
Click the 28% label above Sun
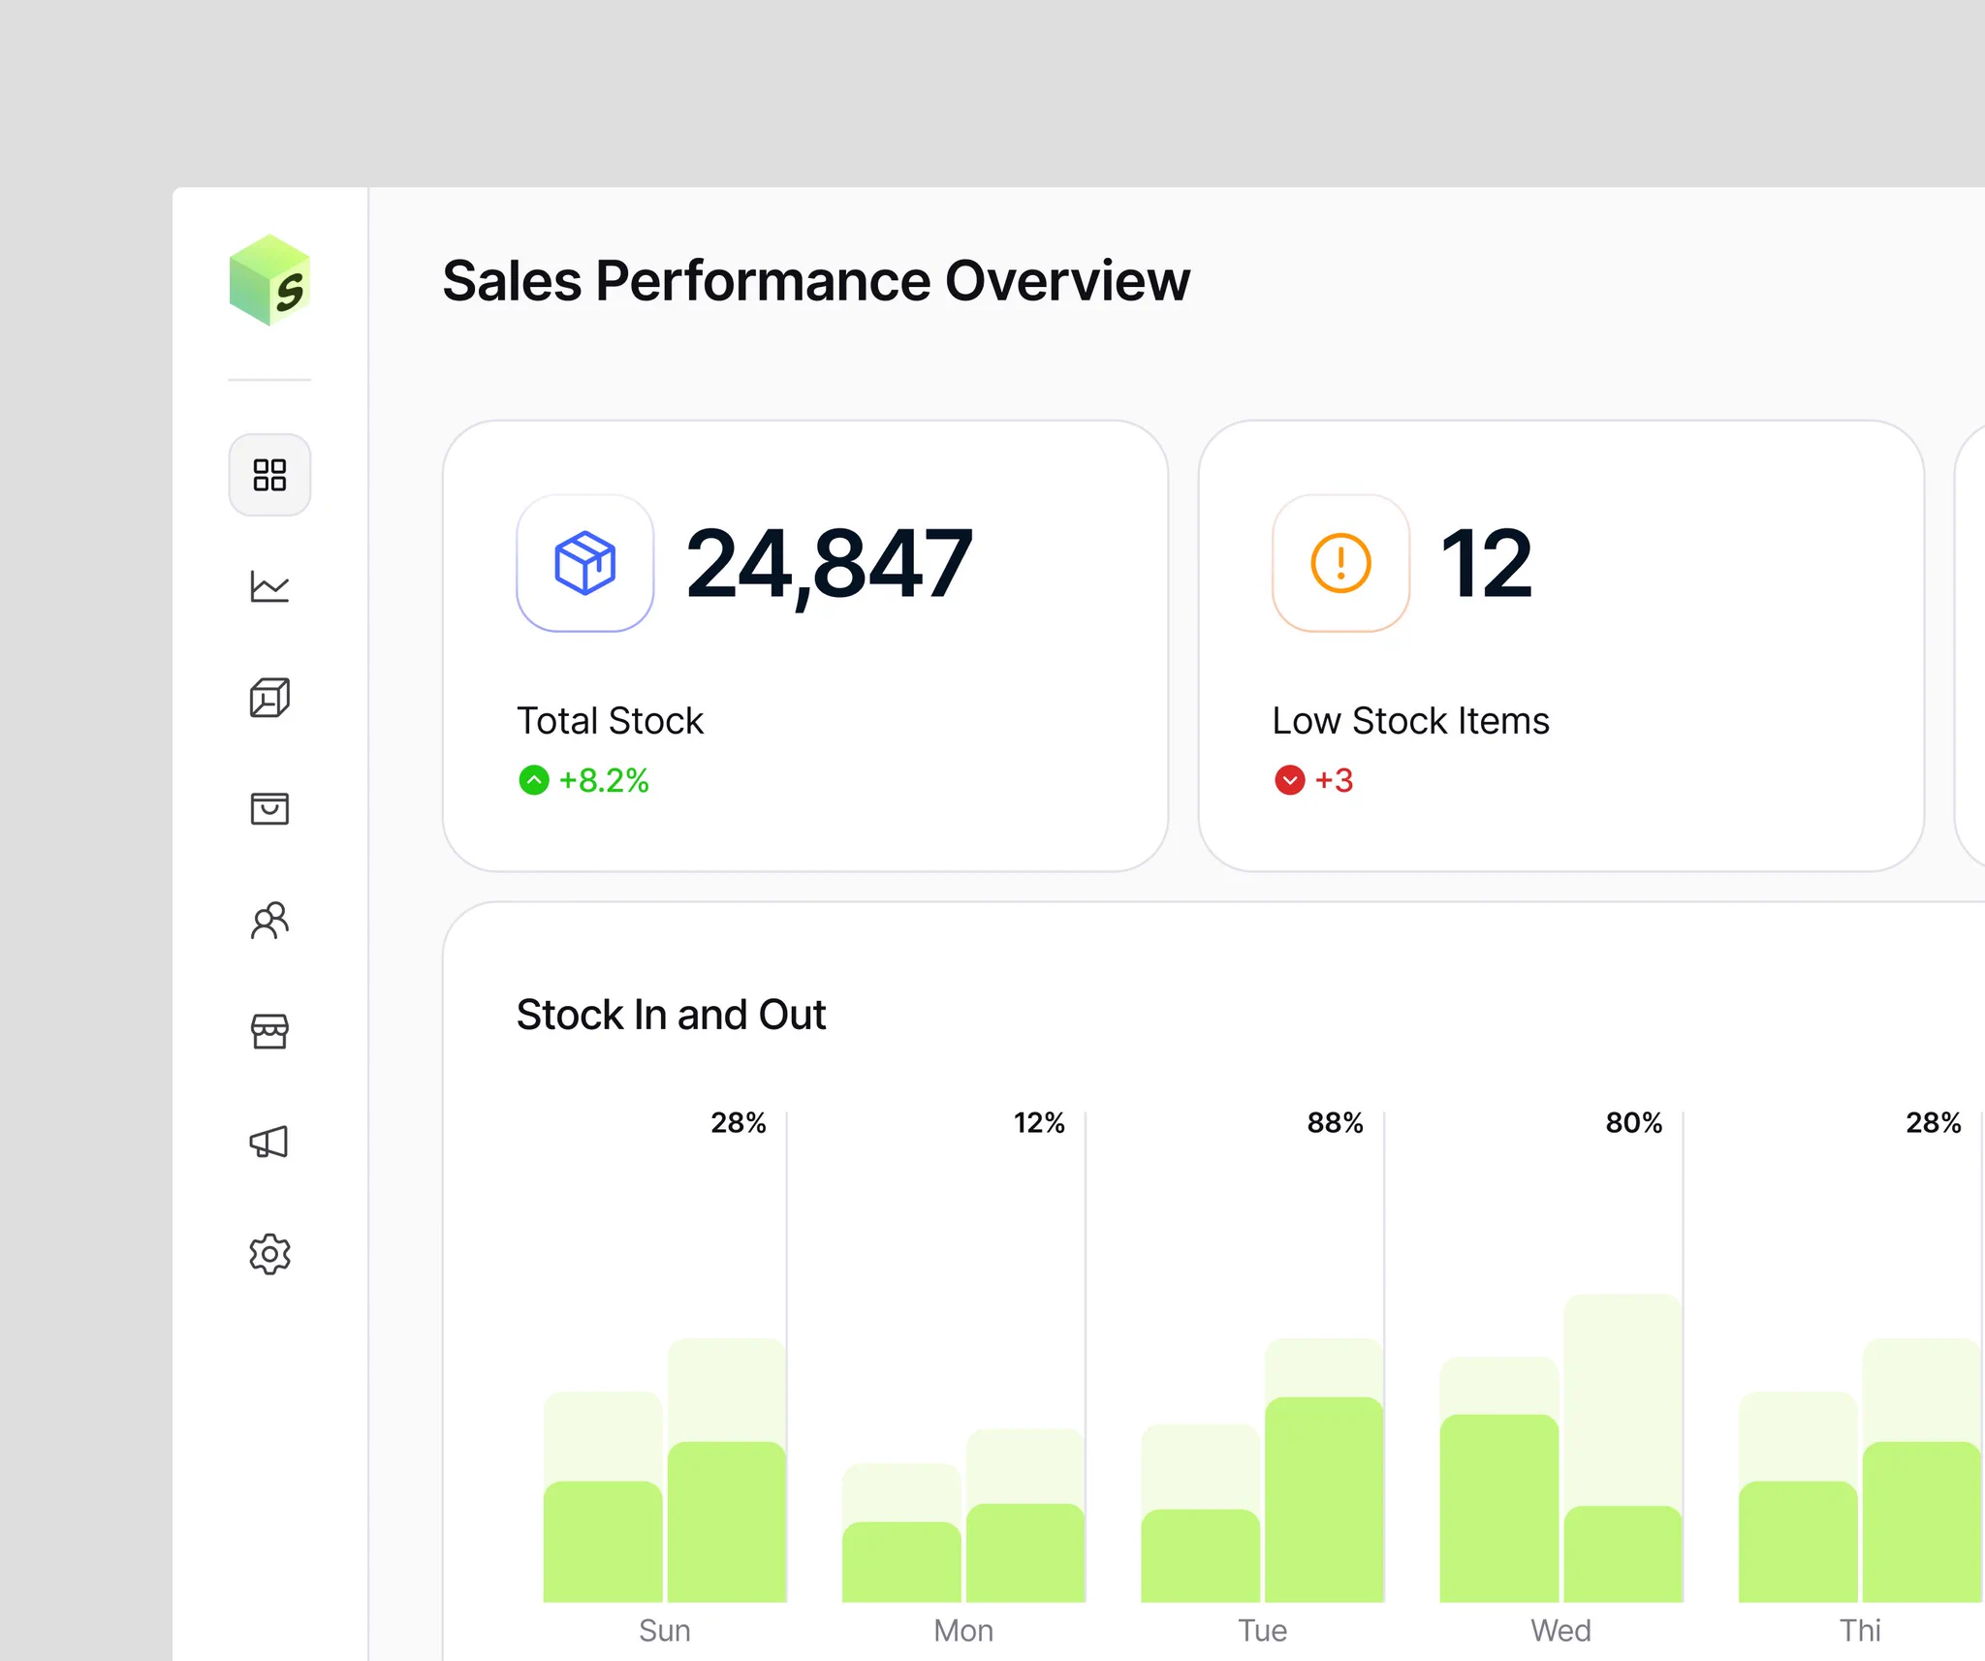point(738,1122)
